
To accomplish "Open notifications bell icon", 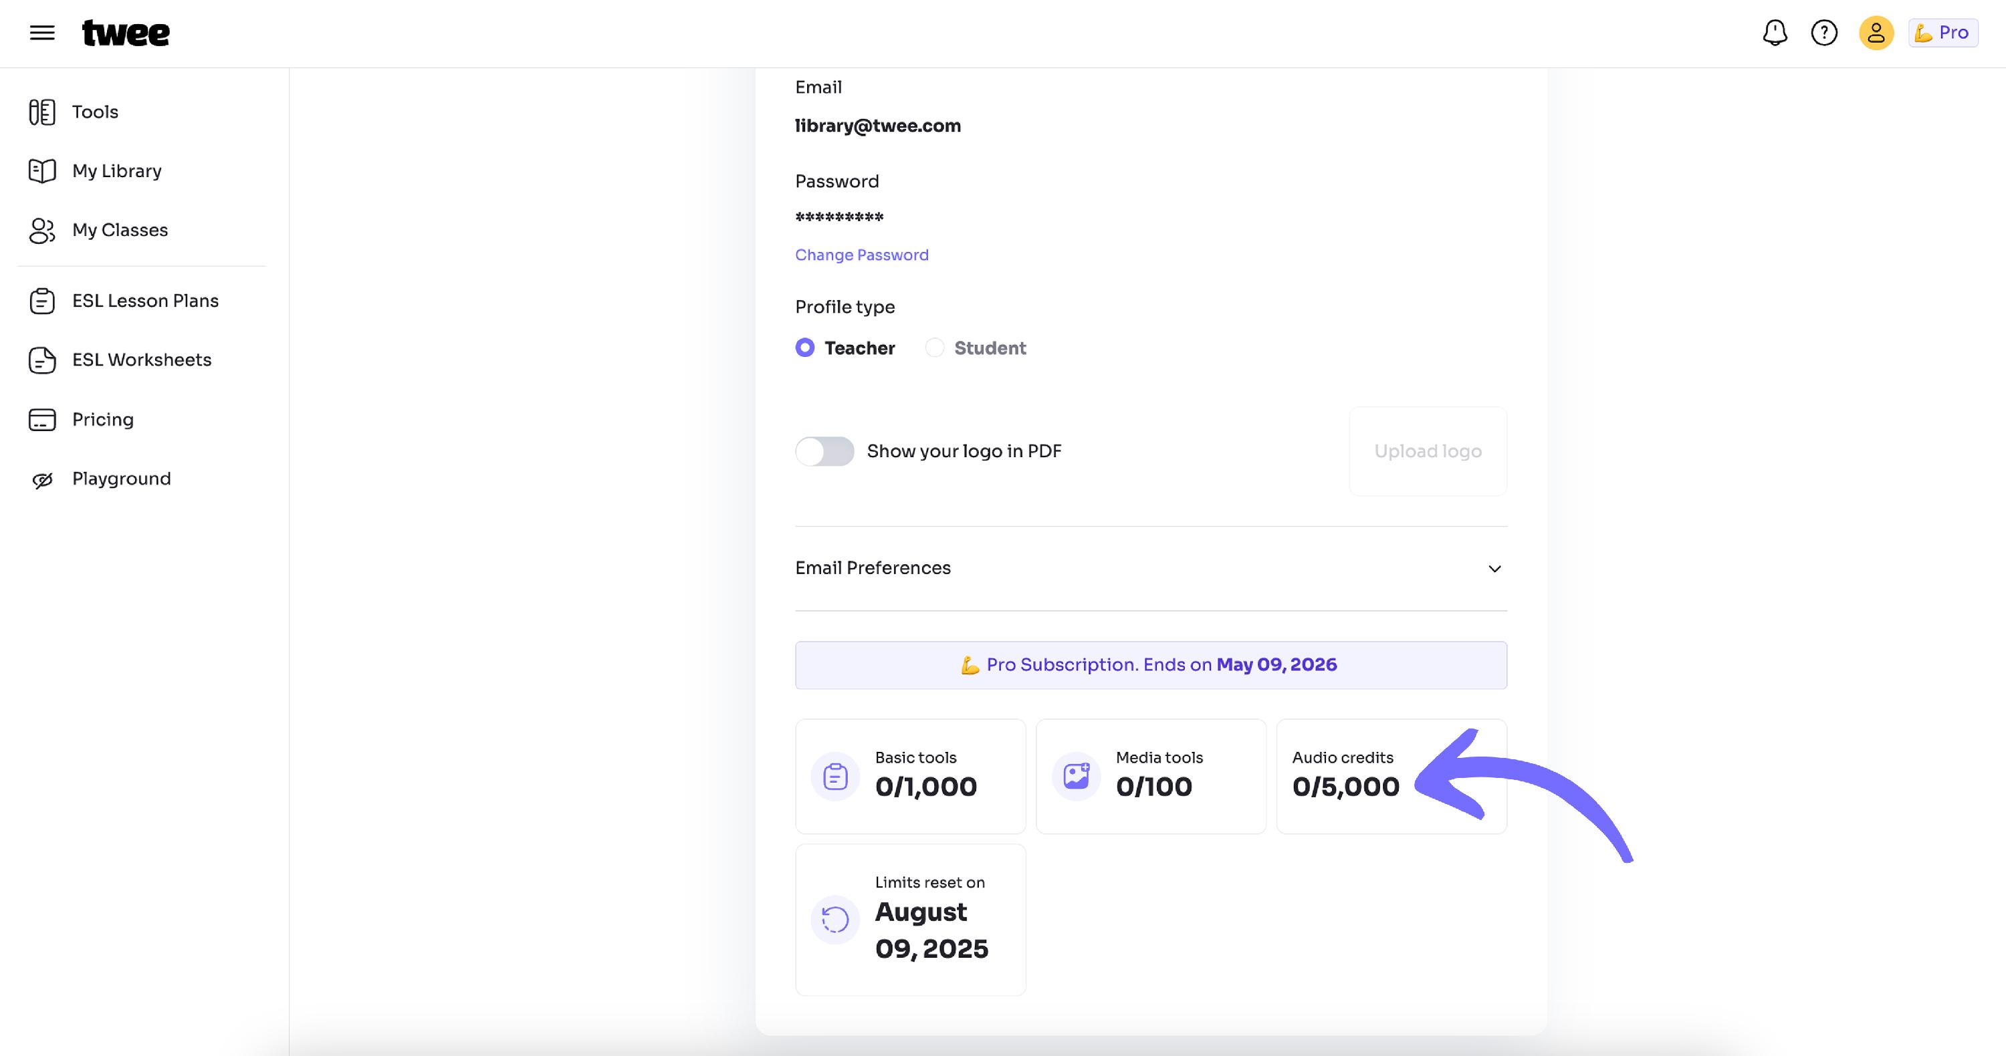I will (1775, 33).
